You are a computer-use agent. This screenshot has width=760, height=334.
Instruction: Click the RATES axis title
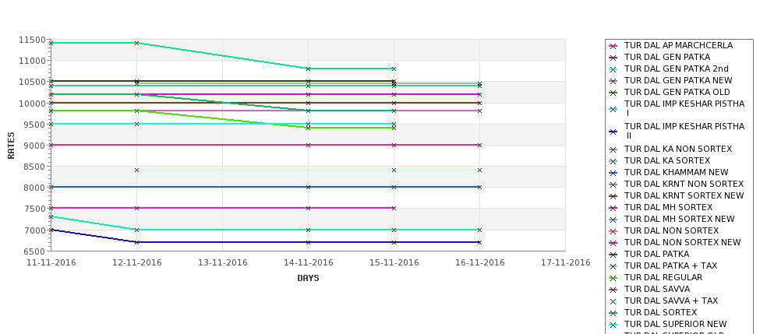tap(11, 146)
